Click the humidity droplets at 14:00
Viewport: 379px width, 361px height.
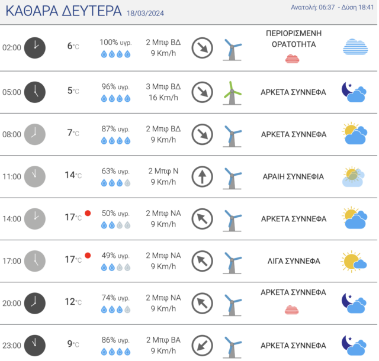[115, 225]
